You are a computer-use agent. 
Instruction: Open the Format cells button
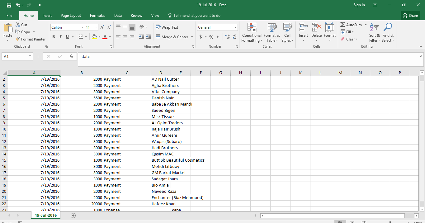coord(330,32)
